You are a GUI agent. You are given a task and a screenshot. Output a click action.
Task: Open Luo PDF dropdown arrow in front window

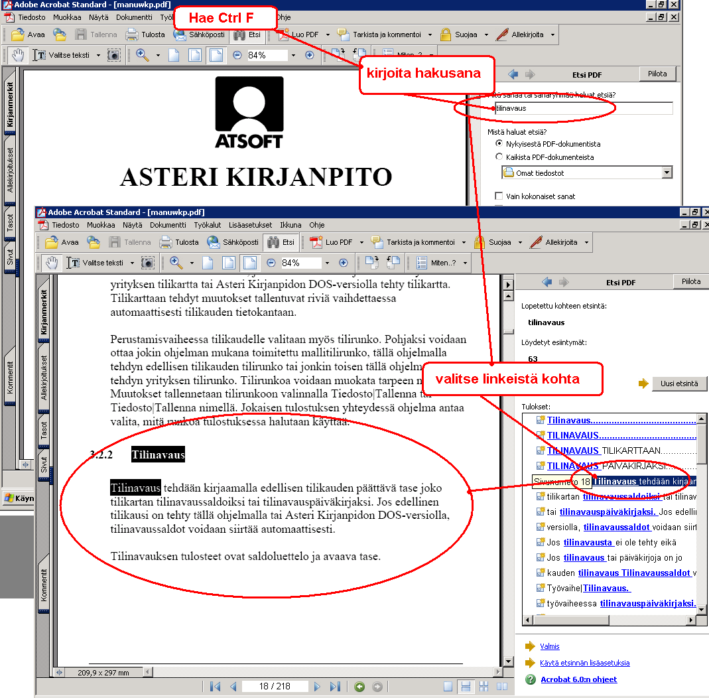pyautogui.click(x=361, y=242)
